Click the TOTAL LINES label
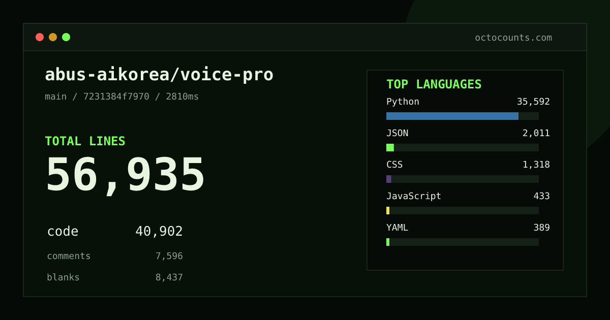The image size is (610, 320). tap(85, 141)
